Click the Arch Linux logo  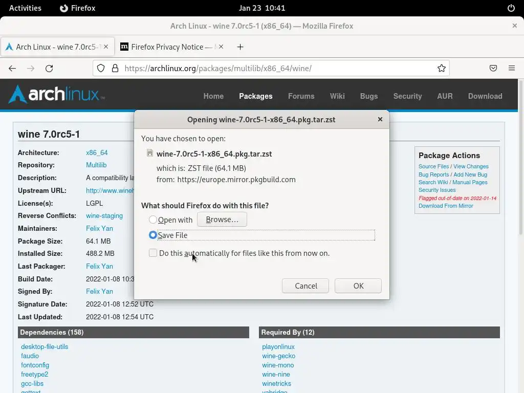point(56,94)
